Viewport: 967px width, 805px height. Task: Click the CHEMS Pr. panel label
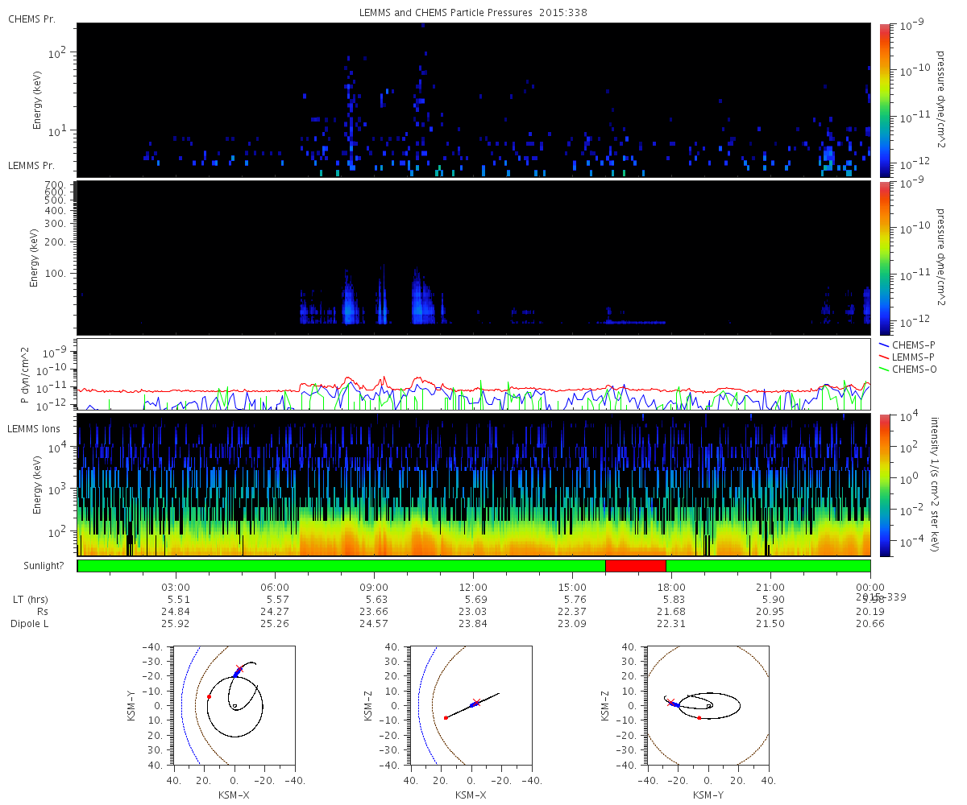pyautogui.click(x=32, y=19)
